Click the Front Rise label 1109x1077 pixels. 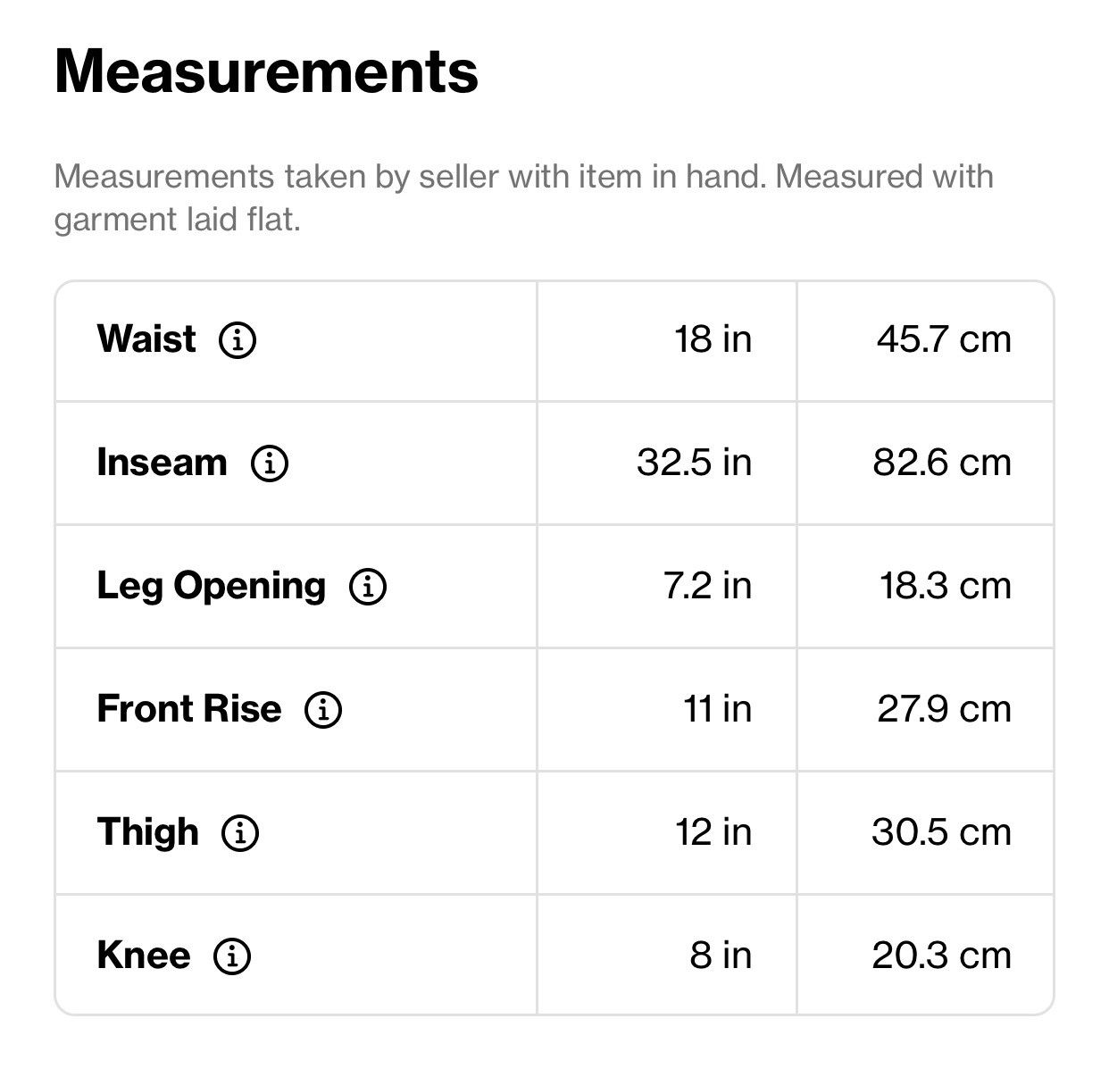[189, 709]
